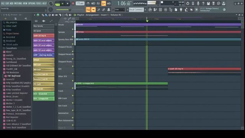
Task: Mute the Other SFX track green dot
Action: pos(73,81)
